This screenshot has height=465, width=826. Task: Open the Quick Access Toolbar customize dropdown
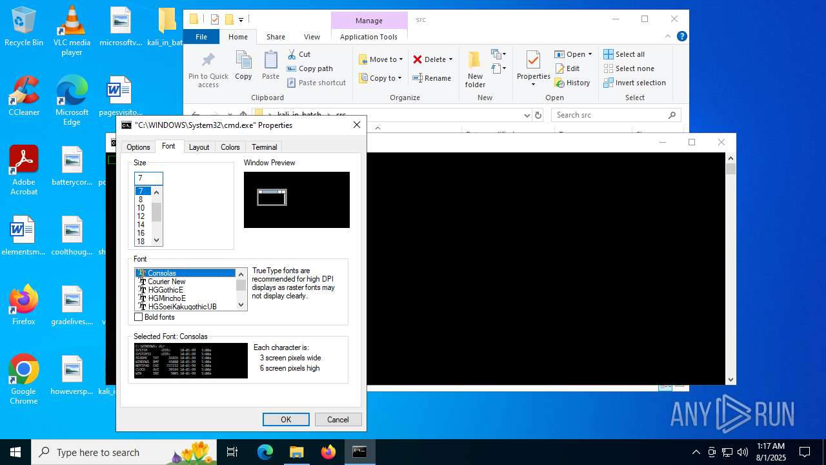(241, 19)
